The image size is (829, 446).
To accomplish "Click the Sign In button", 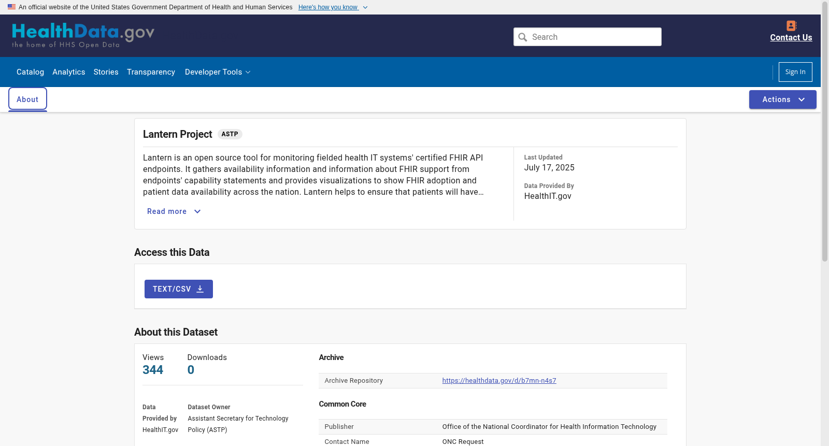I will (x=795, y=72).
